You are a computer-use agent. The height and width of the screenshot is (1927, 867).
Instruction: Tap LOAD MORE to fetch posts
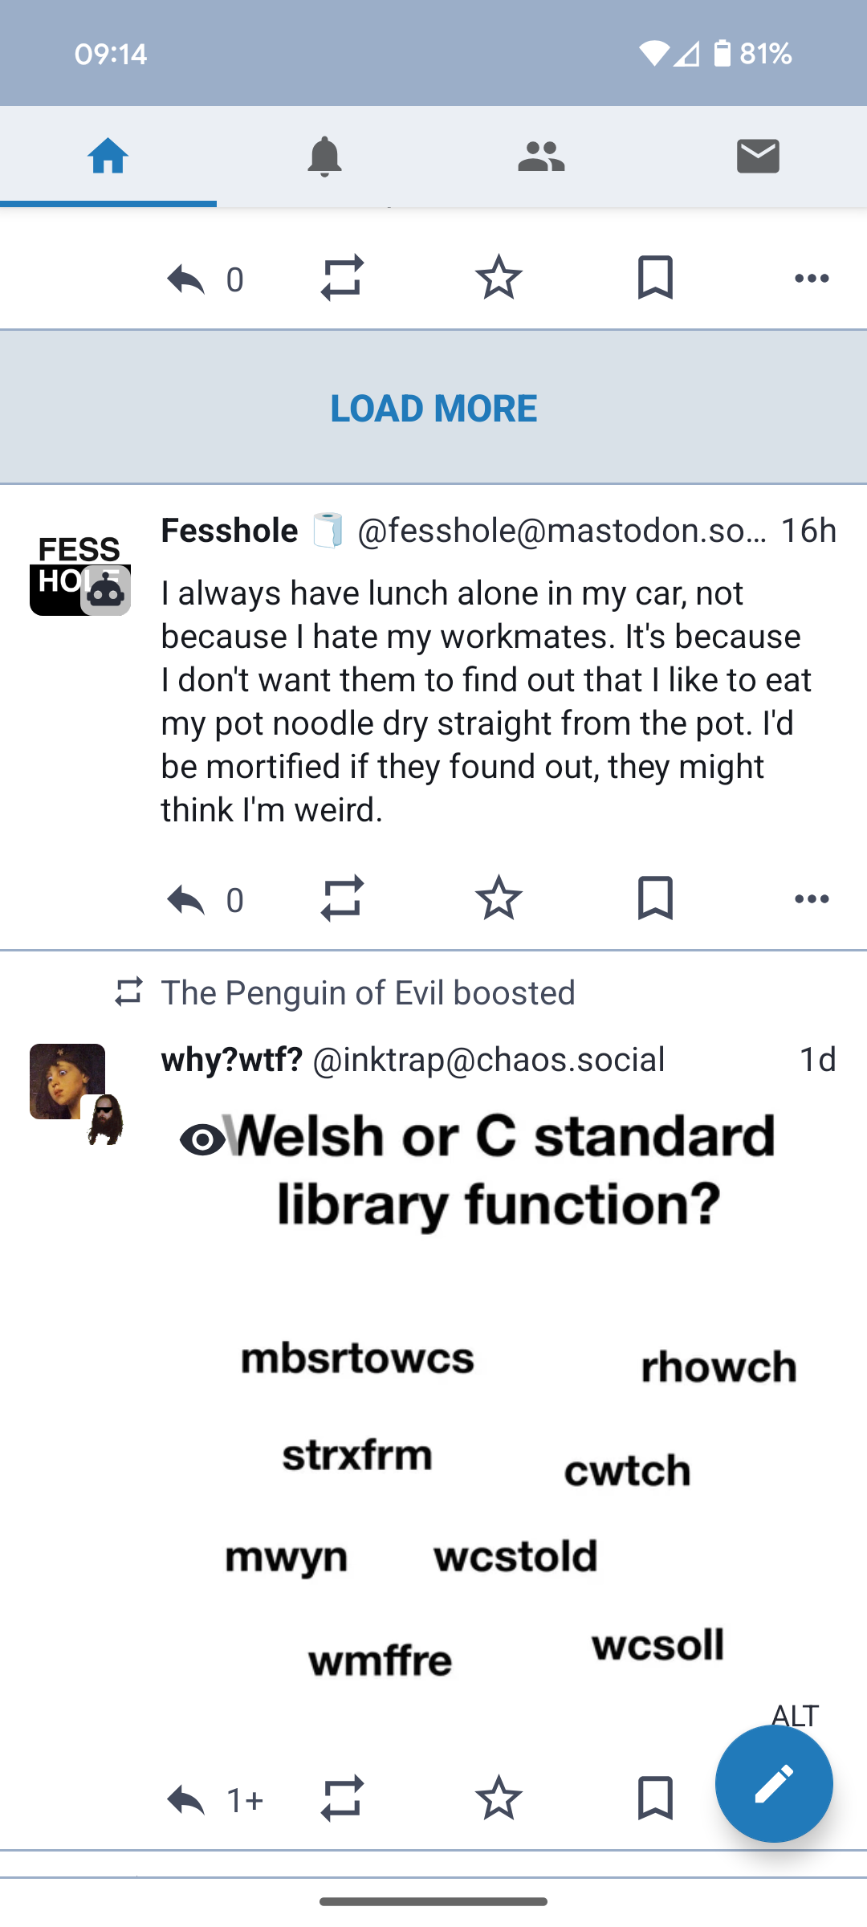point(433,408)
